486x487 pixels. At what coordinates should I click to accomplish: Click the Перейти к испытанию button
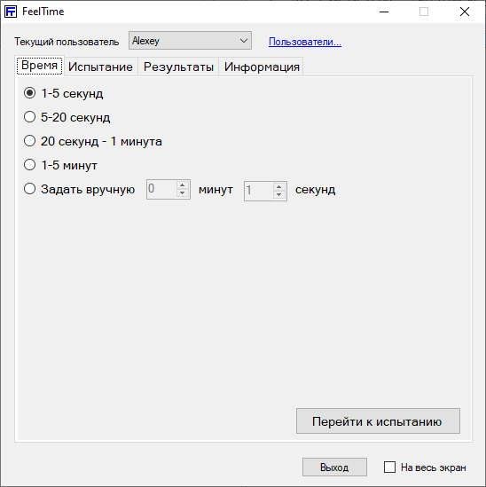click(378, 421)
